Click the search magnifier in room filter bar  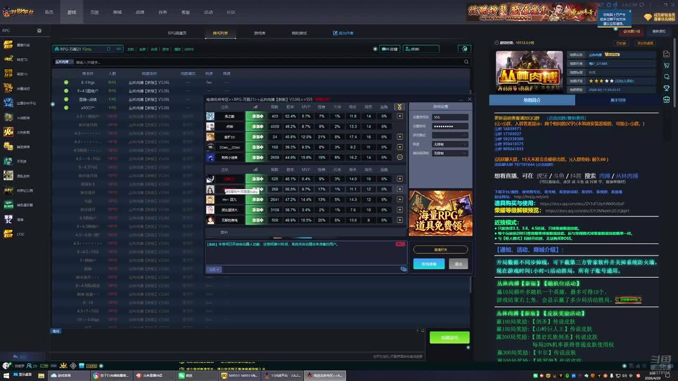(x=466, y=62)
